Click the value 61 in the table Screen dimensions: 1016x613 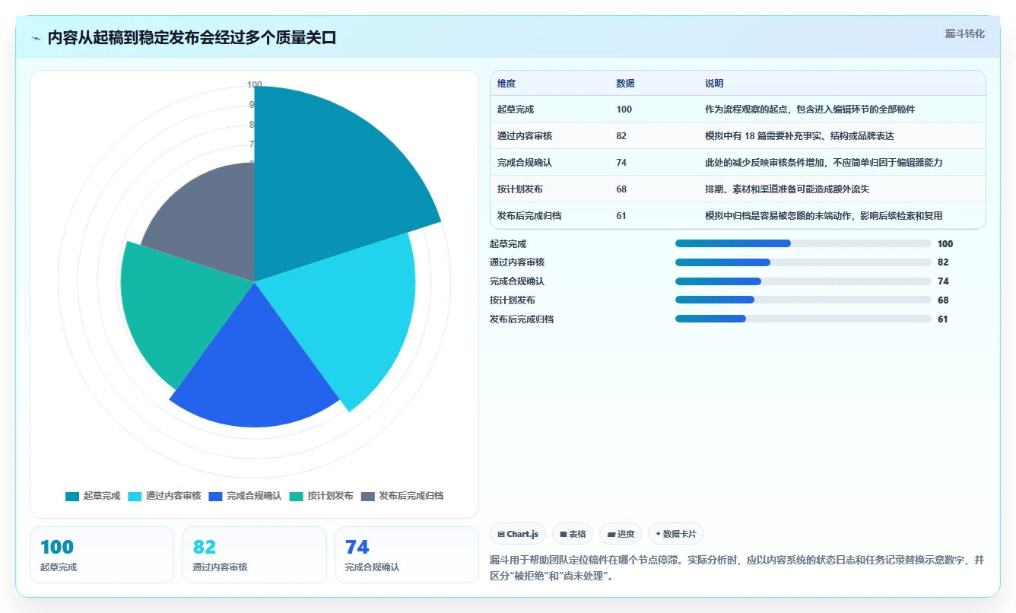click(621, 216)
